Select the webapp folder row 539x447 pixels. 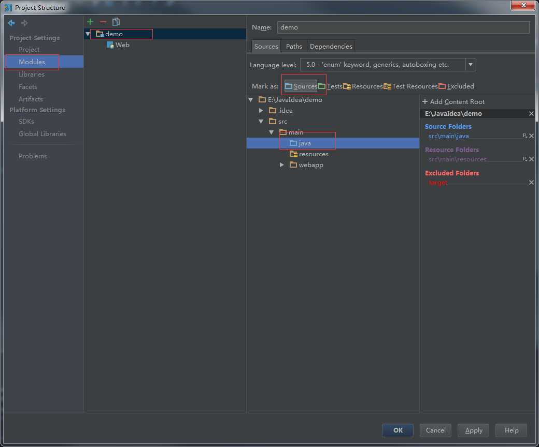click(306, 165)
